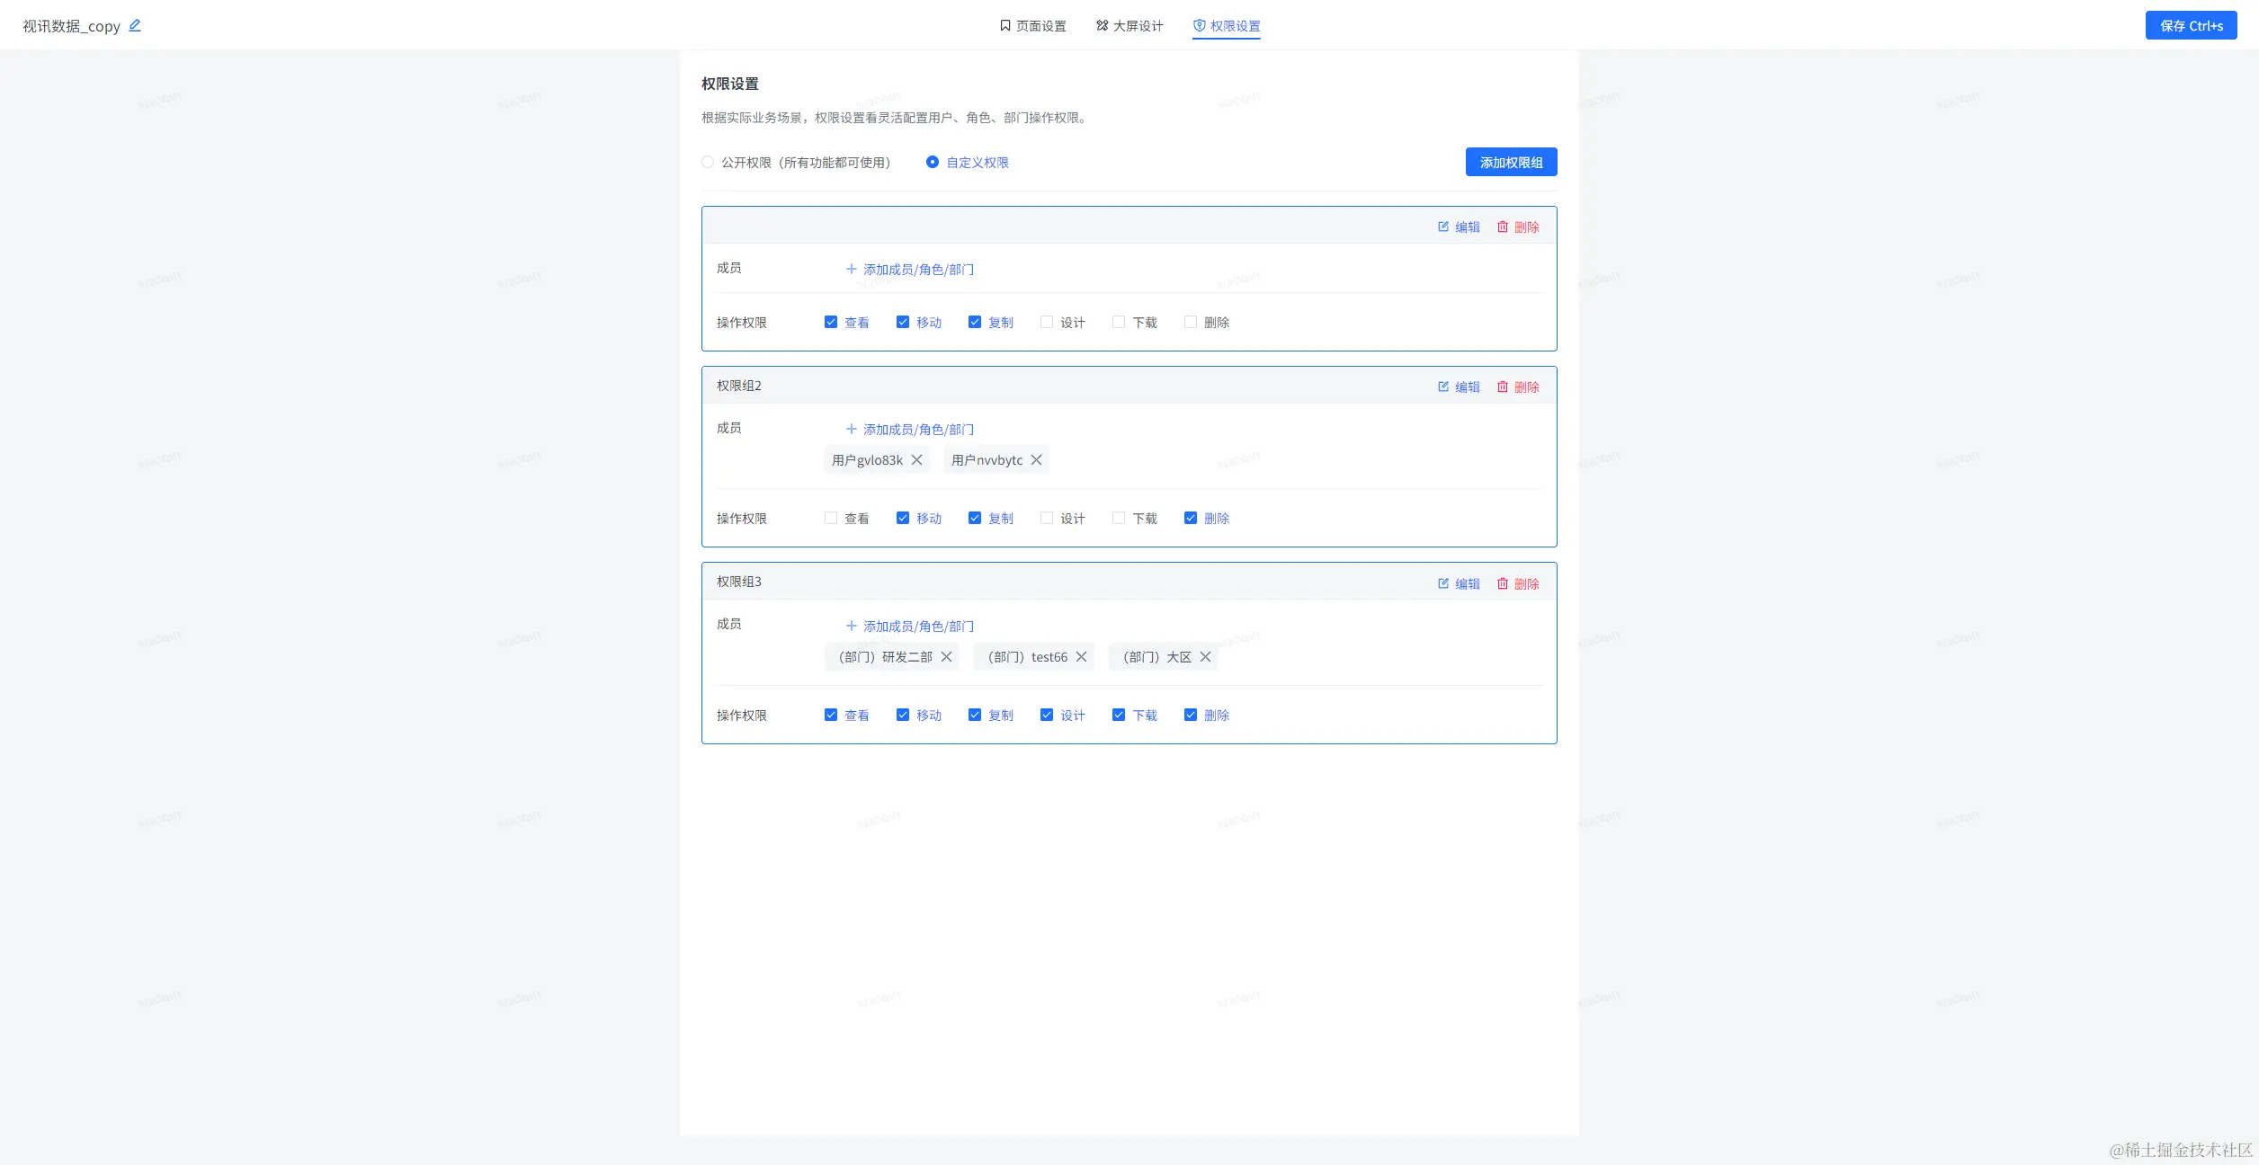The height and width of the screenshot is (1165, 2259).
Task: Uncheck 下载 permission in 权限组3
Action: pyautogui.click(x=1119, y=716)
